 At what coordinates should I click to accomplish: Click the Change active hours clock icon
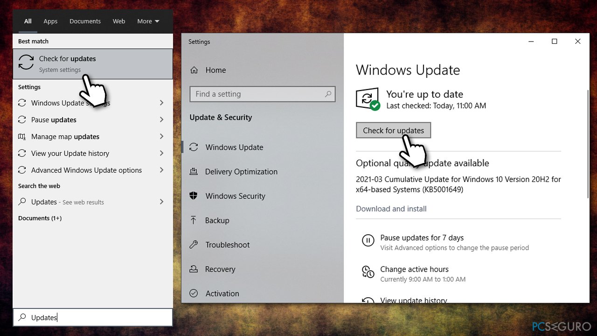368,272
